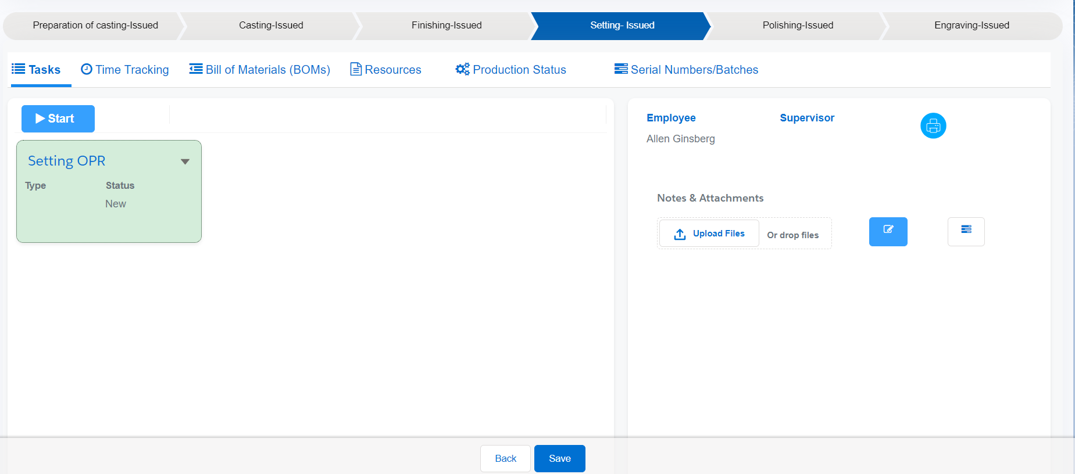Click the Type label in the task card
1075x474 pixels.
click(35, 185)
